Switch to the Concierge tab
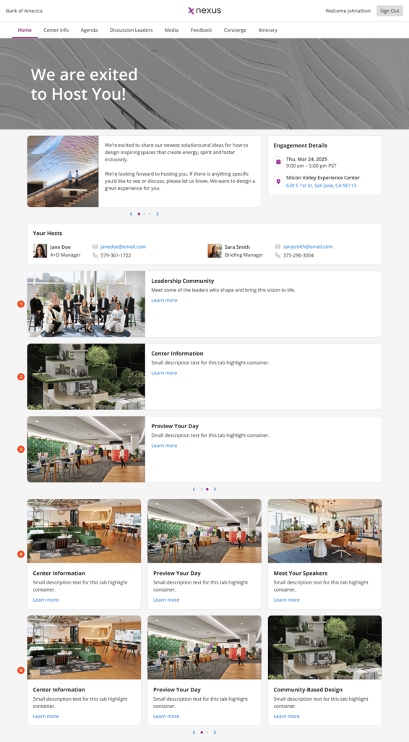Image resolution: width=409 pixels, height=742 pixels. (x=235, y=30)
